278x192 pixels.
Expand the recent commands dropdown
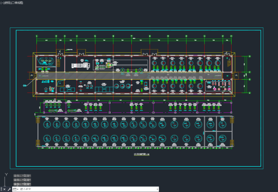tap(15, 189)
